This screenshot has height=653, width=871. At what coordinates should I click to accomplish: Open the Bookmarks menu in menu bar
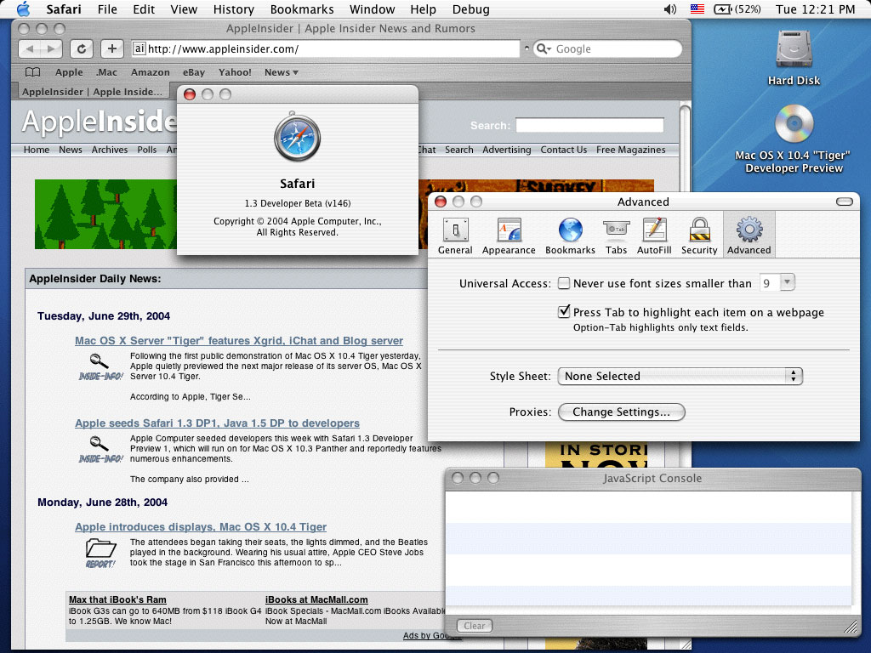tap(302, 9)
